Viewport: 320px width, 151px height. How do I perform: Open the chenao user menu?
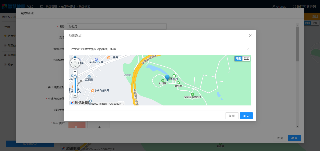coord(279,7)
